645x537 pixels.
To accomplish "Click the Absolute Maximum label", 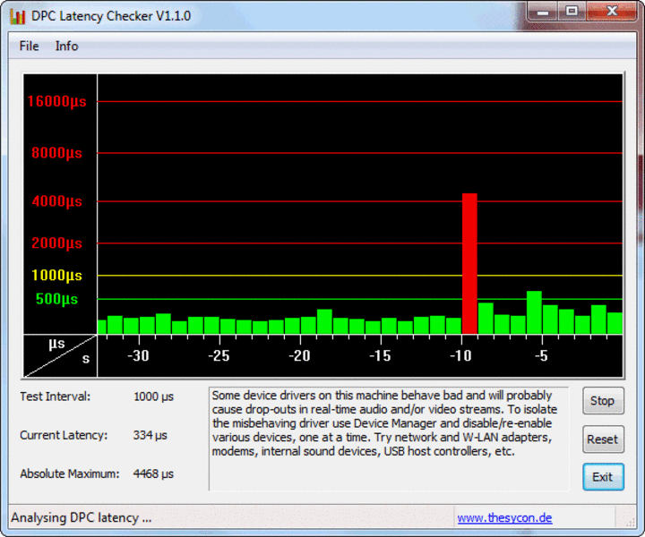I will [70, 473].
